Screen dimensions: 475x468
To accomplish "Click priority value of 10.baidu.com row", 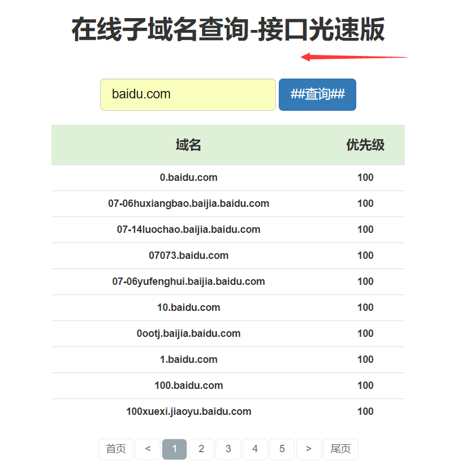I will click(x=365, y=307).
